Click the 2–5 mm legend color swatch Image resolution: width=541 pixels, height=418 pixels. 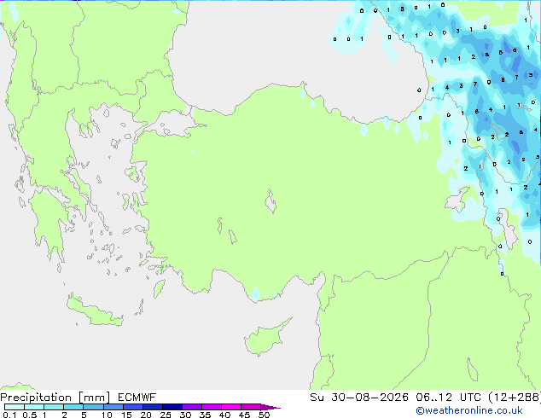tap(73, 407)
